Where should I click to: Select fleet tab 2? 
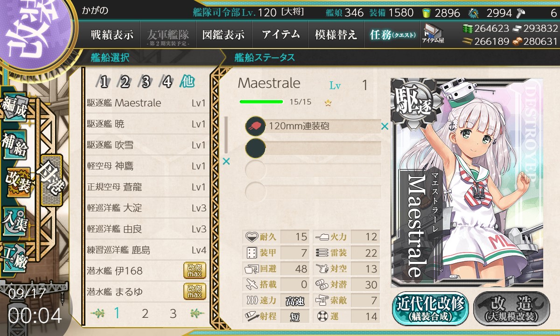[125, 82]
